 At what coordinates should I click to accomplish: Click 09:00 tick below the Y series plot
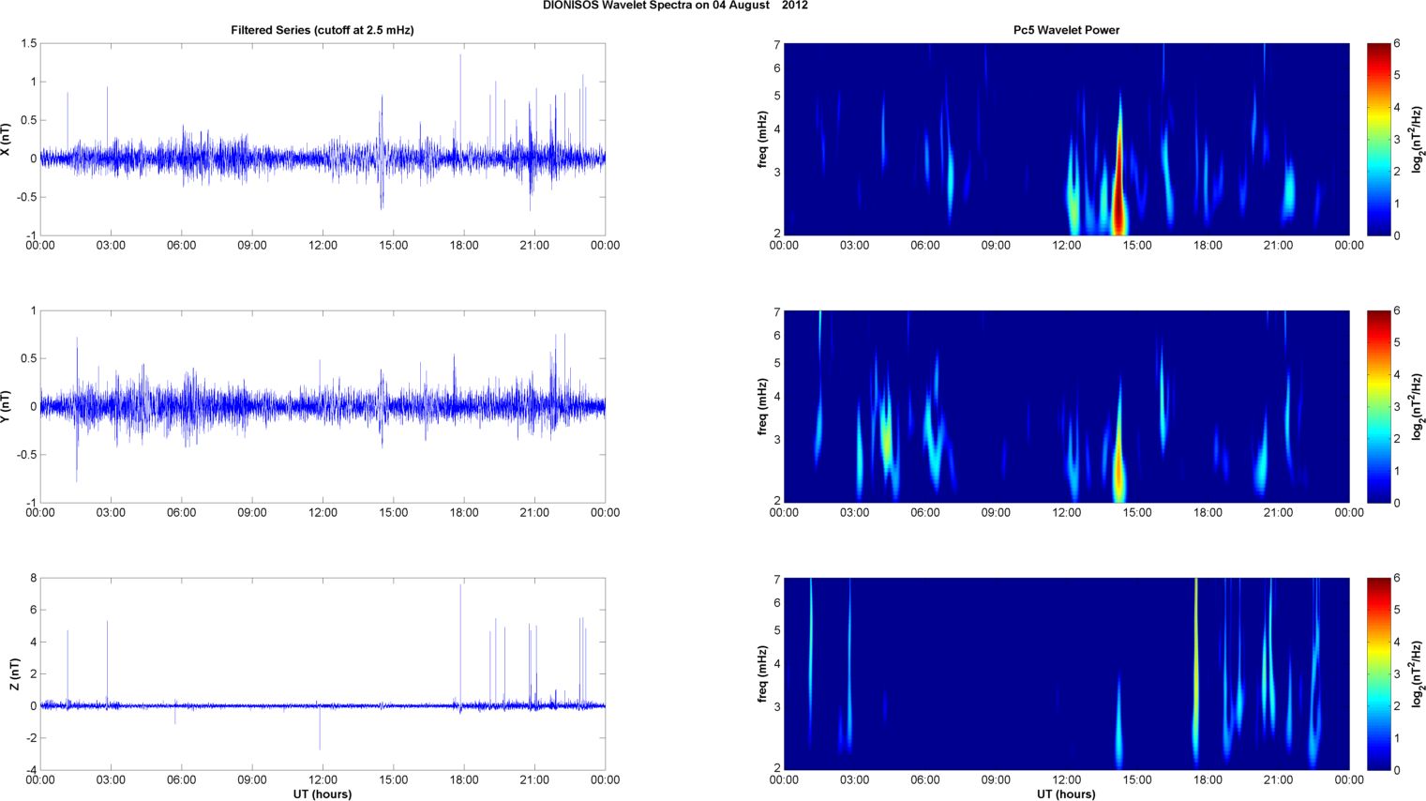[x=252, y=513]
